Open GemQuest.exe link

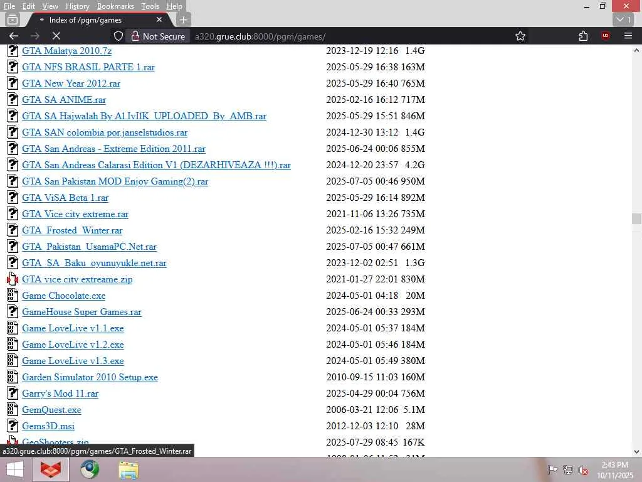(51, 410)
